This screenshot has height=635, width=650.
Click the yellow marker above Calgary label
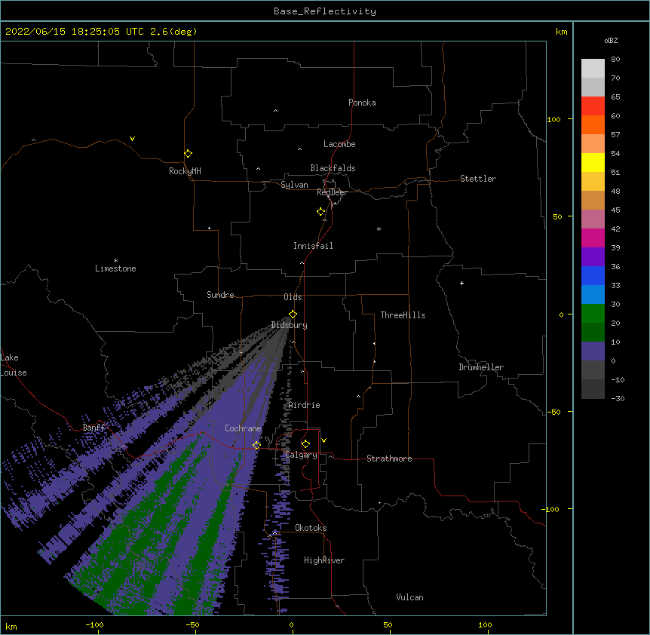(x=305, y=444)
